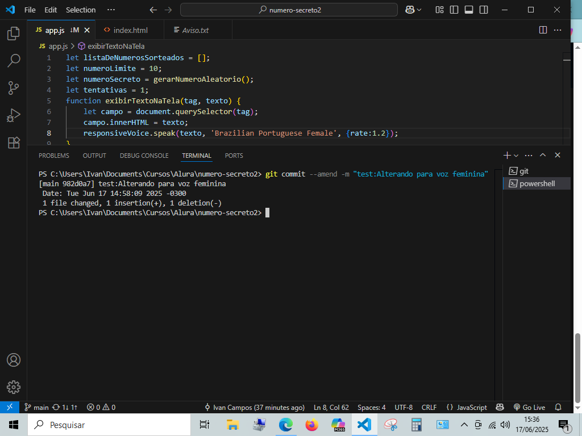
Task: Open the DEBUG CONSOLE panel tab
Action: 144,156
